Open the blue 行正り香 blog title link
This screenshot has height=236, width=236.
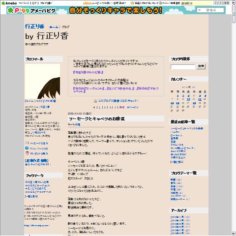coord(34,26)
